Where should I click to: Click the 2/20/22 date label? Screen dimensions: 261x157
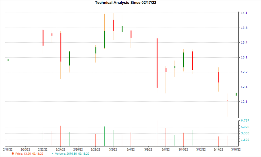click(25, 150)
